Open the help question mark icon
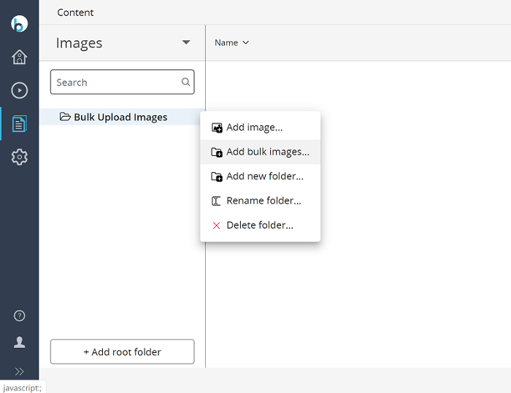The width and height of the screenshot is (511, 393). (x=19, y=316)
